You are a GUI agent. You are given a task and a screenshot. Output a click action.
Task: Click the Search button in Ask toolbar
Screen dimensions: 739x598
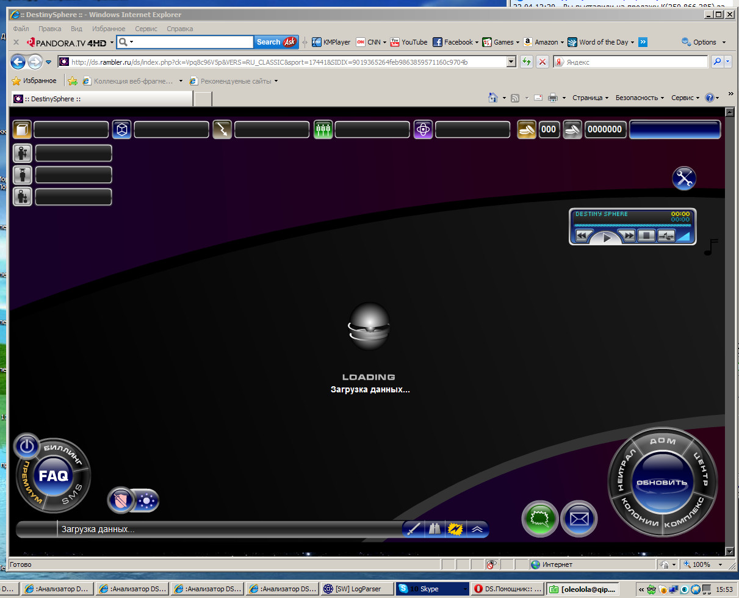coord(276,42)
